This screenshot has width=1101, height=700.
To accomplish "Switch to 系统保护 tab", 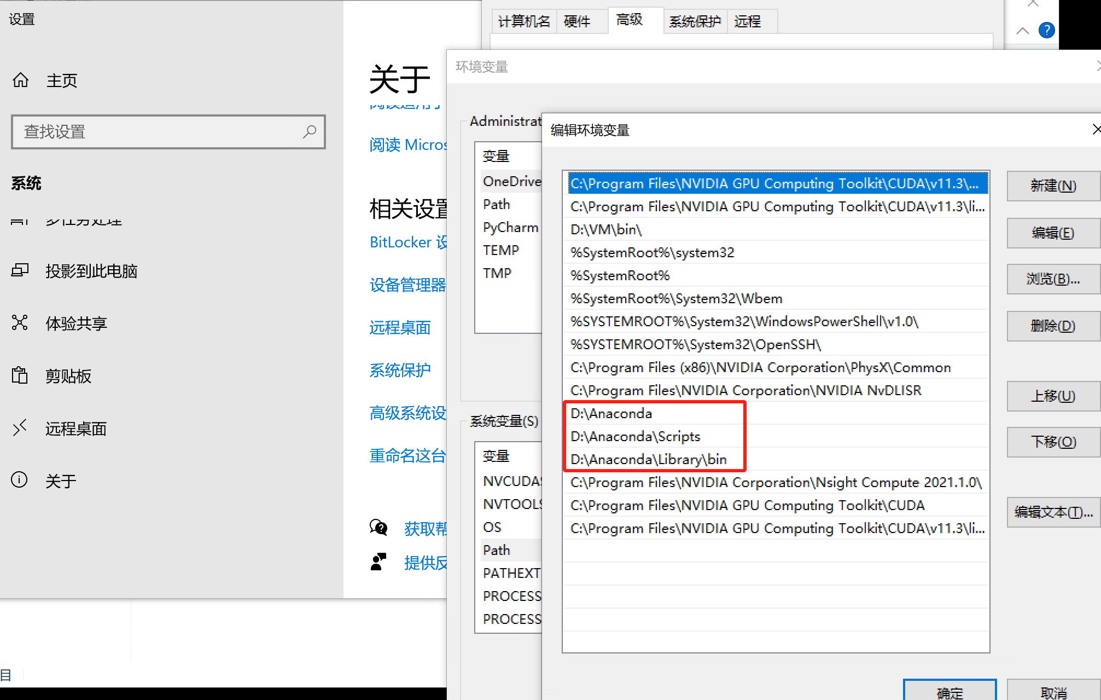I will (x=695, y=21).
